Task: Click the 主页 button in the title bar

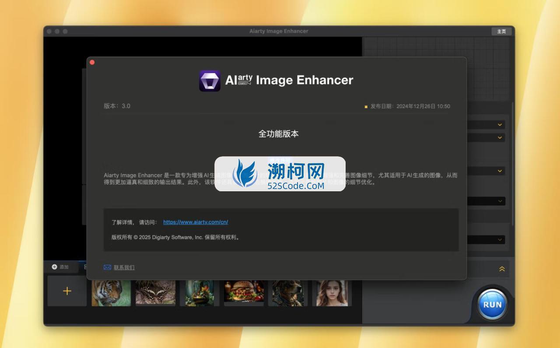Action: [501, 32]
